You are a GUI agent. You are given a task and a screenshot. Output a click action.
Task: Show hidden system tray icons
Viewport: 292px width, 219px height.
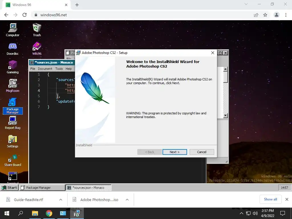click(x=241, y=213)
